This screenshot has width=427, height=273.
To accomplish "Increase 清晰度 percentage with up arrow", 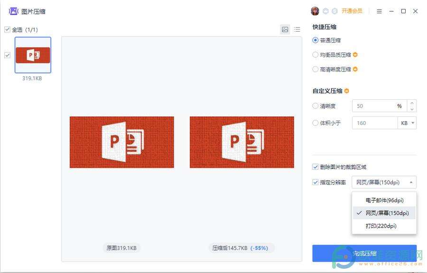I will [412, 103].
